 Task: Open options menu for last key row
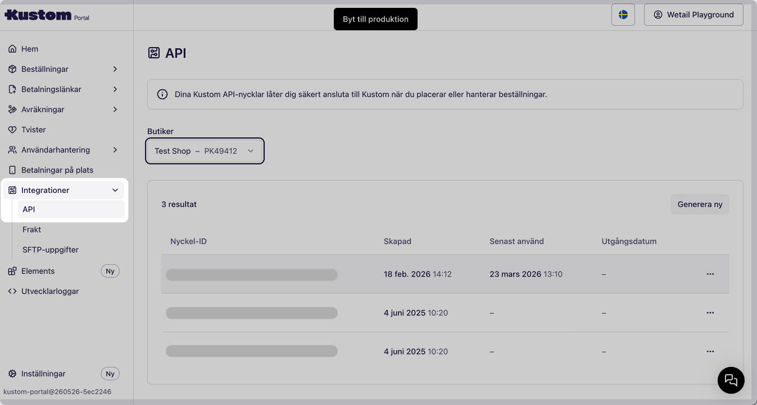point(710,351)
